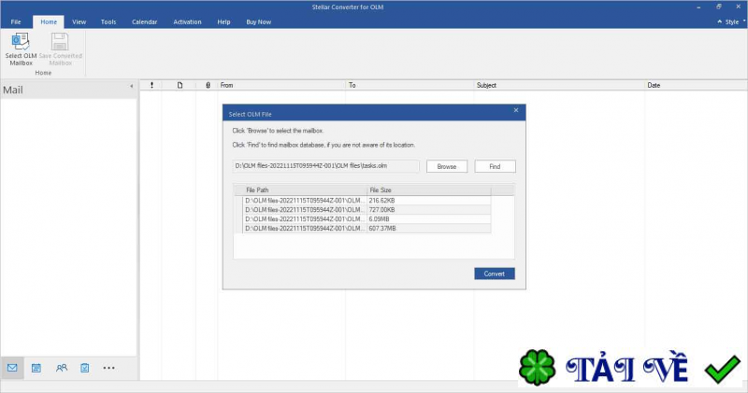Open the Tasks clipboard icon in the bottom bar
Viewport: 748px width, 393px height.
pos(85,368)
